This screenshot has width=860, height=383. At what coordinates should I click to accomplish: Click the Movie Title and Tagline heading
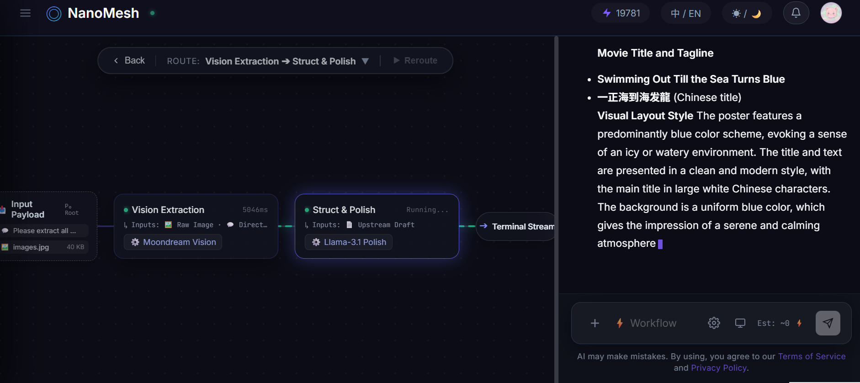pos(655,53)
